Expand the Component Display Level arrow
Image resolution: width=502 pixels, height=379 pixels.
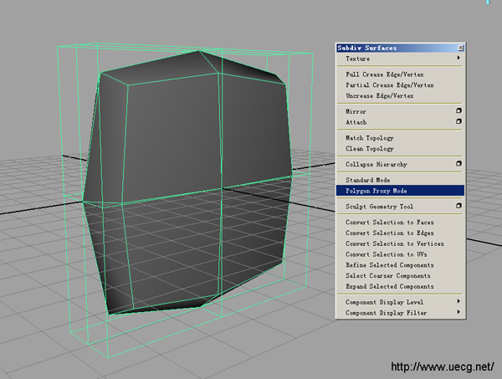pos(458,301)
